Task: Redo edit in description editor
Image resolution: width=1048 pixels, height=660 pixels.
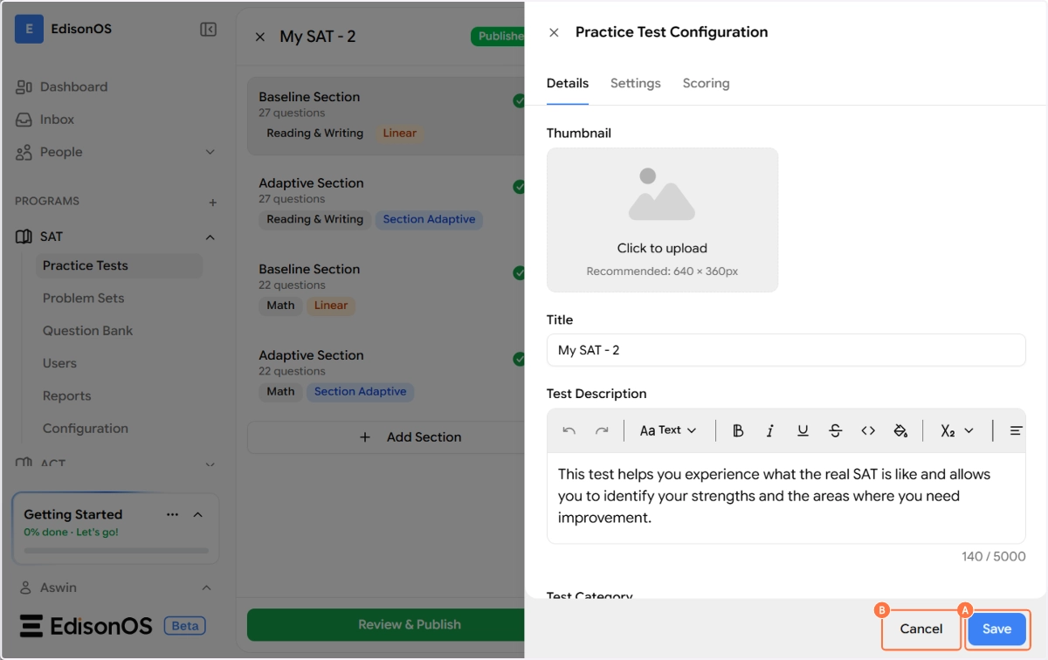Action: tap(602, 430)
